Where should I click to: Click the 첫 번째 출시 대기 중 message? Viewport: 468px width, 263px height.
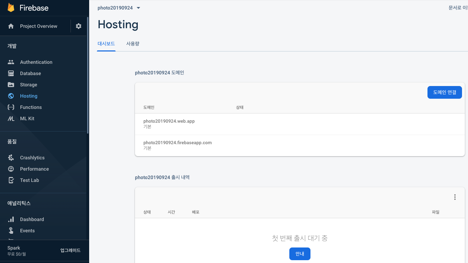pyautogui.click(x=300, y=238)
